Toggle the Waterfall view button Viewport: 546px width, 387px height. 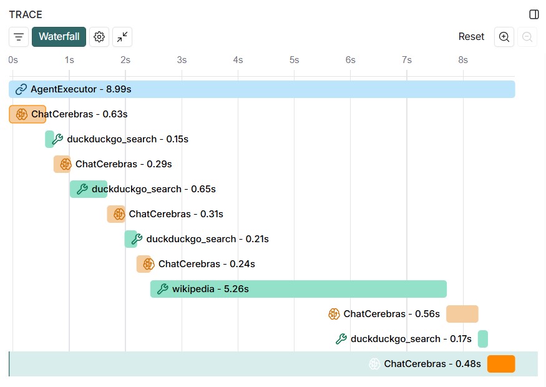(x=59, y=37)
